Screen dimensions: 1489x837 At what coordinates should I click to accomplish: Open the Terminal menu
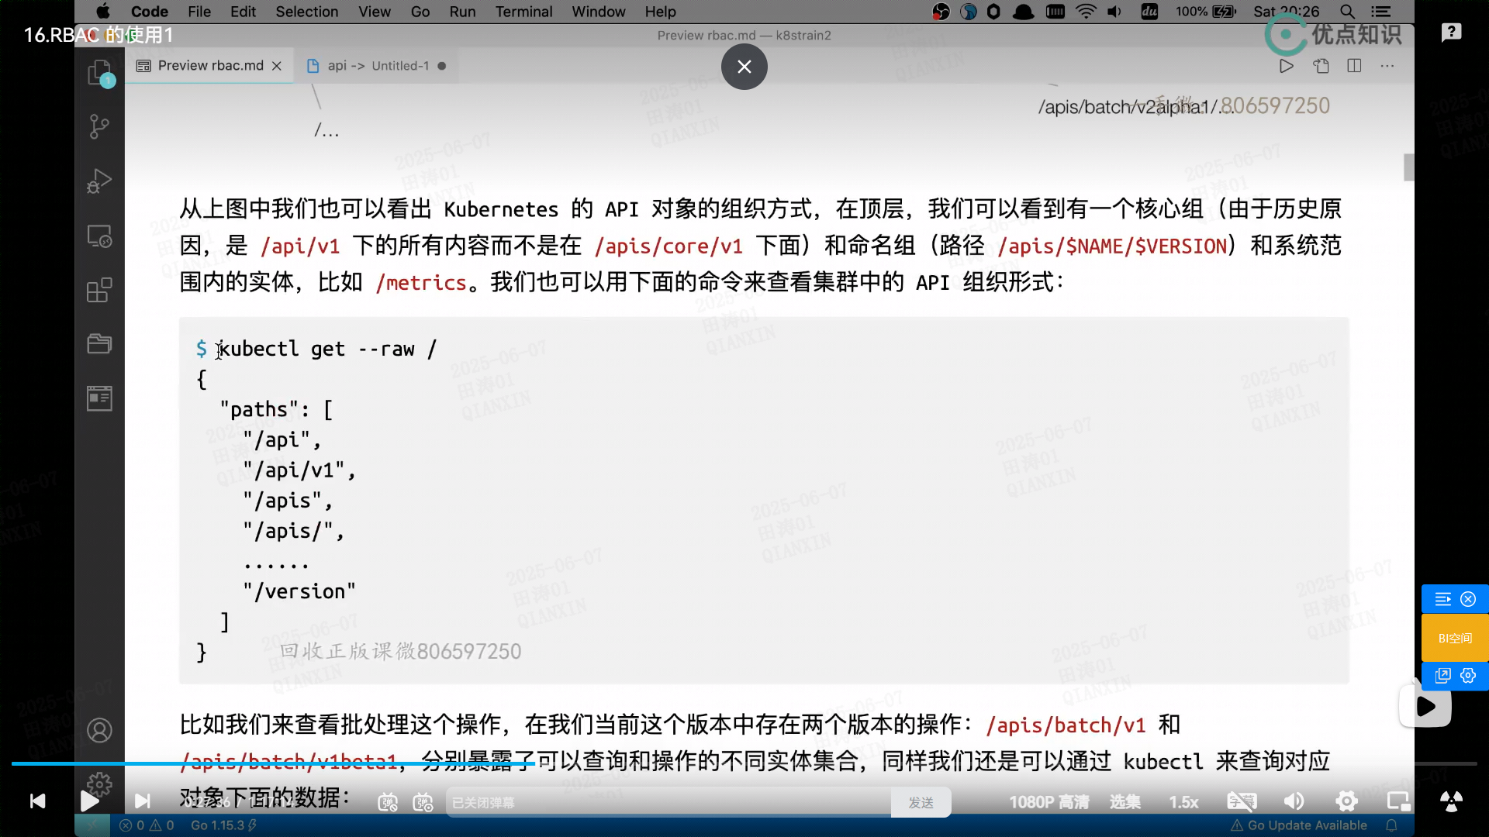point(523,12)
